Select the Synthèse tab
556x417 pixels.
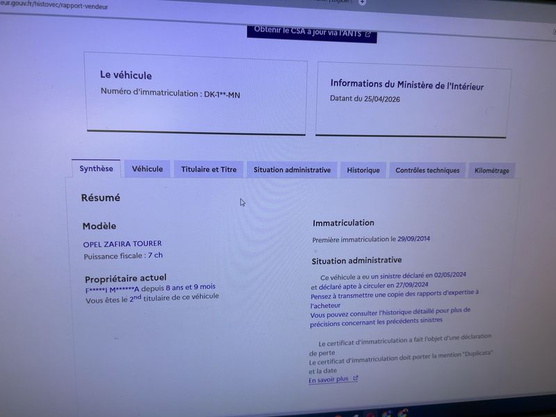click(x=96, y=168)
